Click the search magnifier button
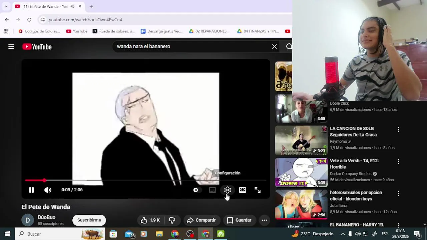The height and width of the screenshot is (240, 427). 289,47
